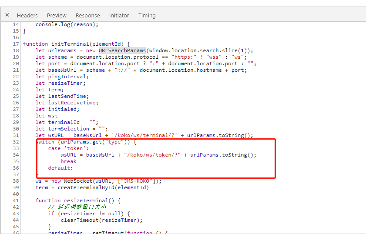Click 'let lastReceiveTime;' line

[x=67, y=103]
